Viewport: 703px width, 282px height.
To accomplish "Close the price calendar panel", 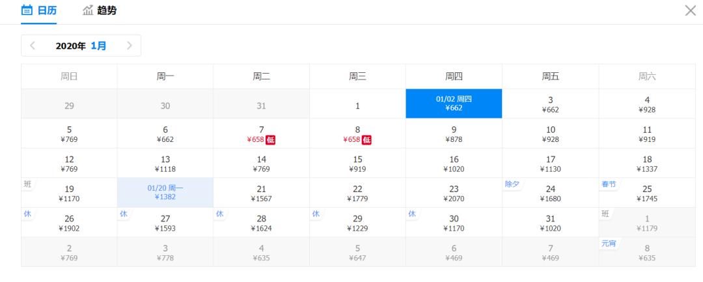I will pos(690,10).
